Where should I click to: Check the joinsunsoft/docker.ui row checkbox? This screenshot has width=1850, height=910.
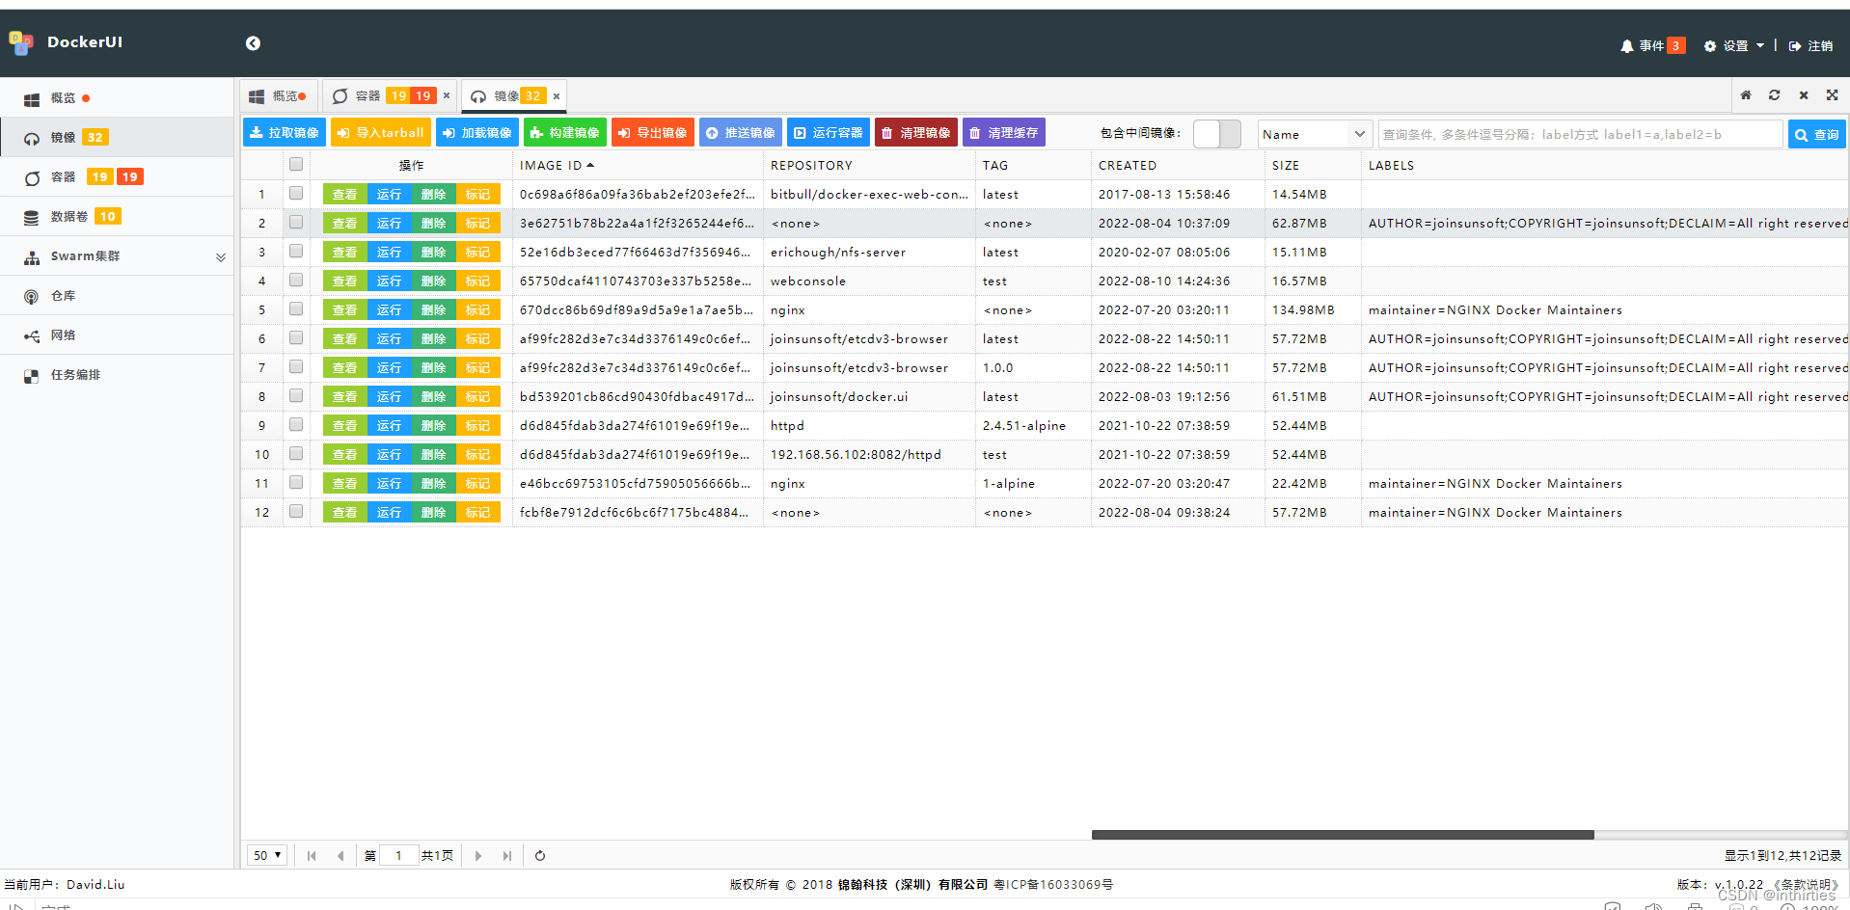click(296, 396)
